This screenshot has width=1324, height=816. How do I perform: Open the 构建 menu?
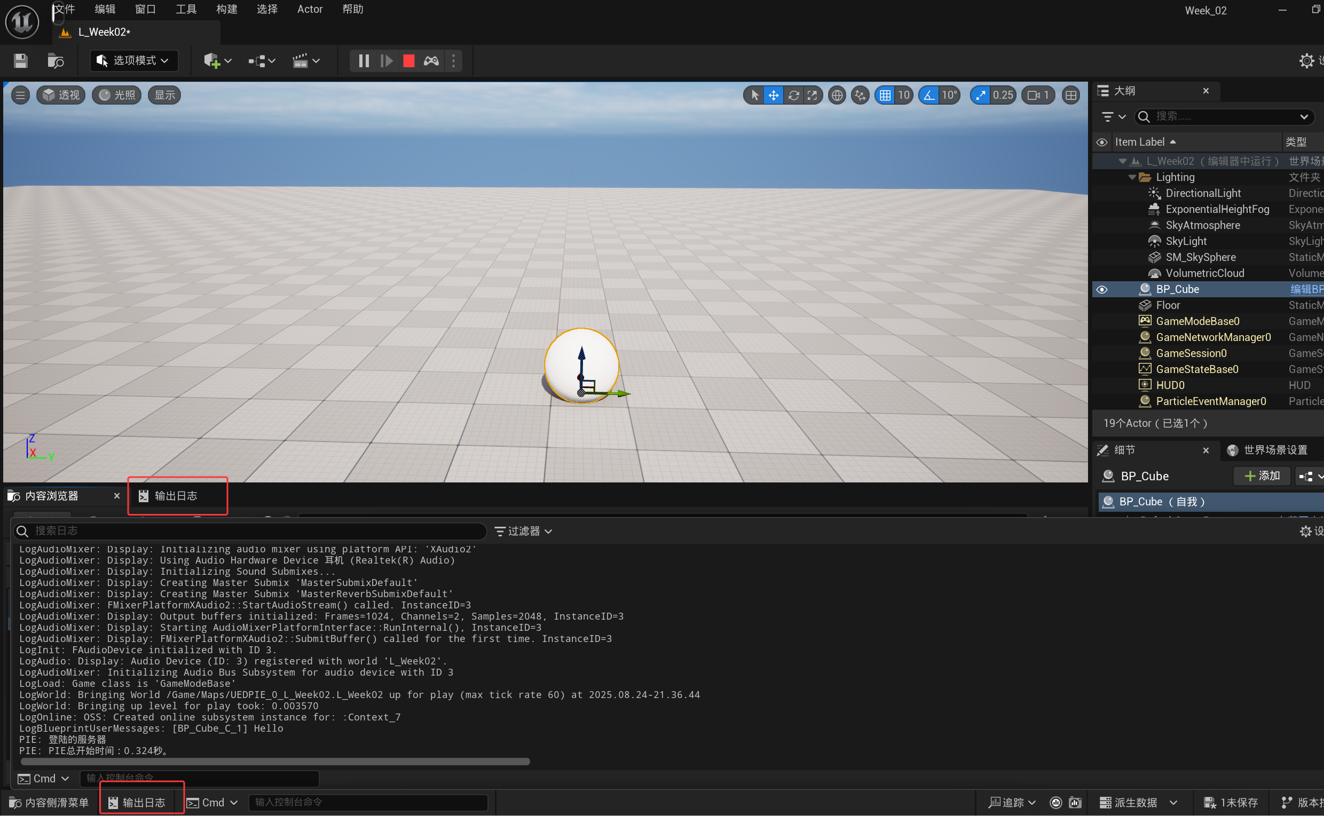tap(227, 9)
